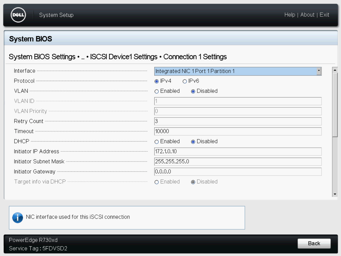Viewport: 341px width, 256px height.
Task: Click the 'Protocol' label
Action: [24, 81]
